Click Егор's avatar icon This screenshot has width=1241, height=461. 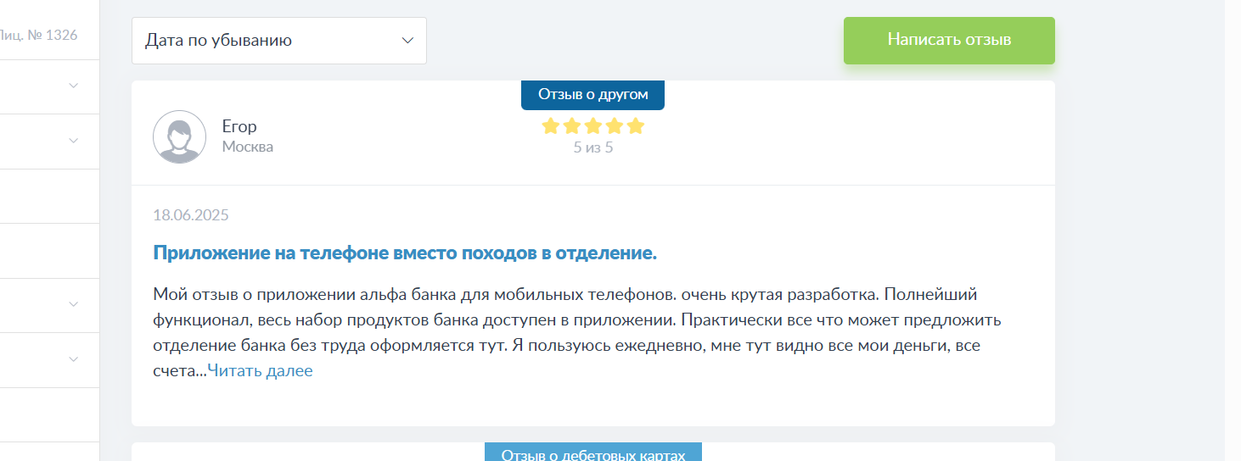click(179, 136)
